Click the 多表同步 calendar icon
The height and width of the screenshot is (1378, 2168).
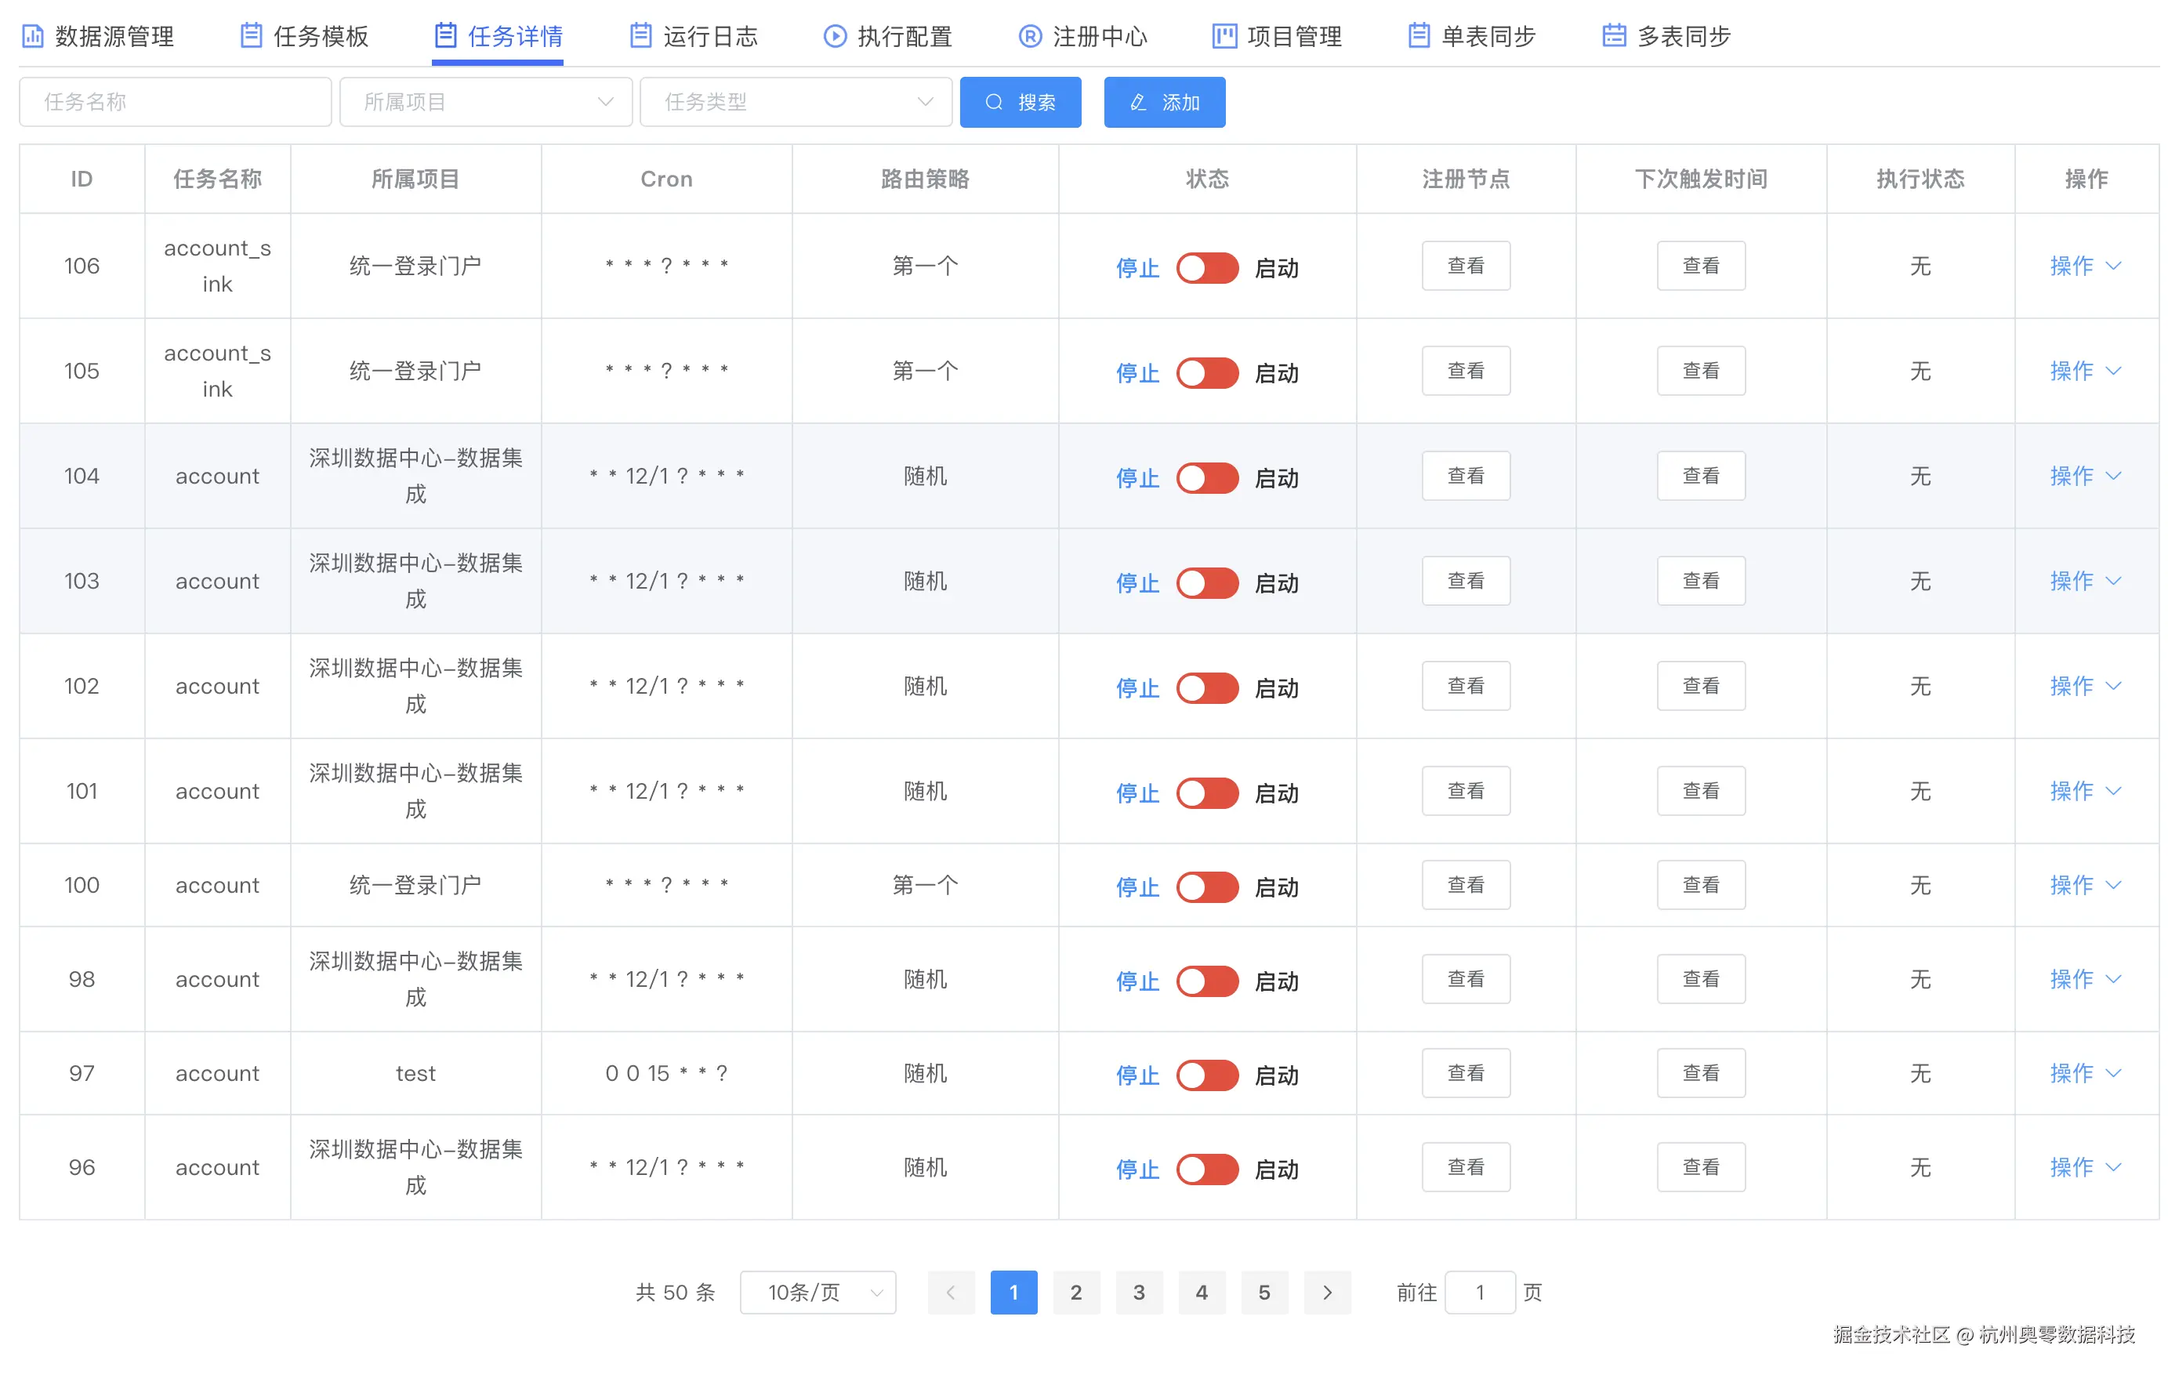[x=1613, y=36]
